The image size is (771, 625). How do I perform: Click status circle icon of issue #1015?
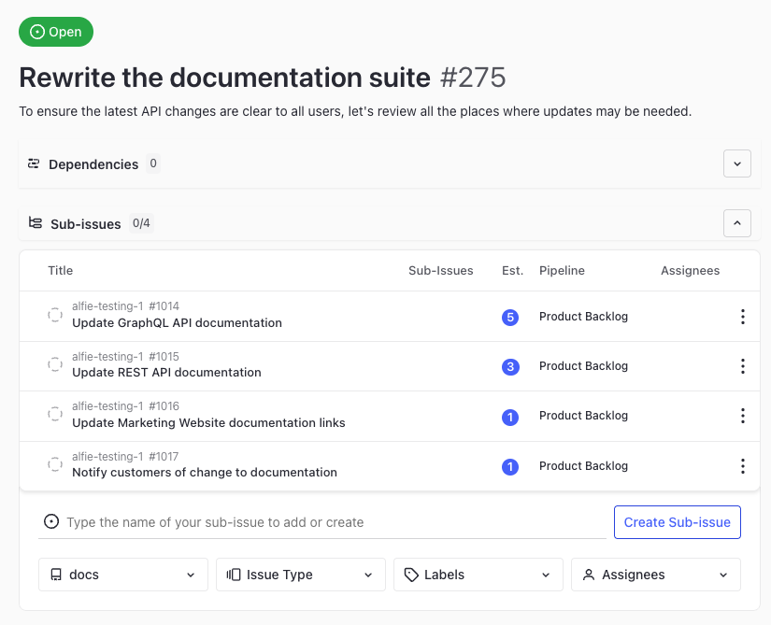click(x=55, y=365)
